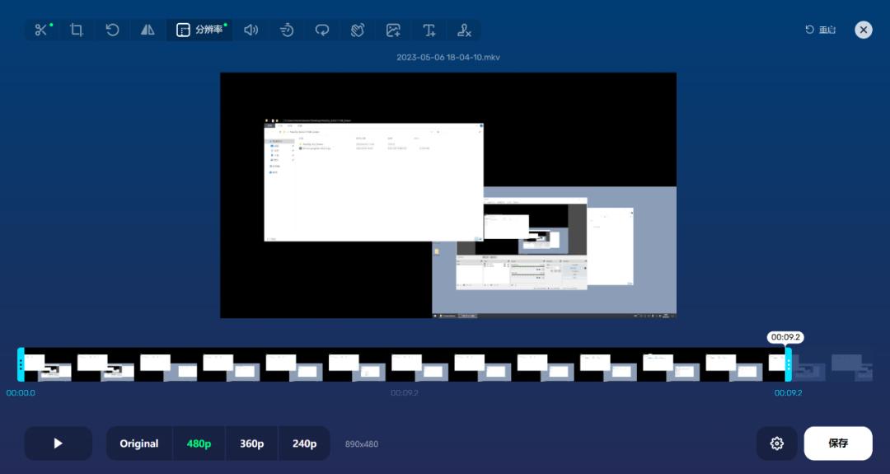This screenshot has height=474, width=890.
Task: Select the 480p resolution option
Action: [199, 443]
